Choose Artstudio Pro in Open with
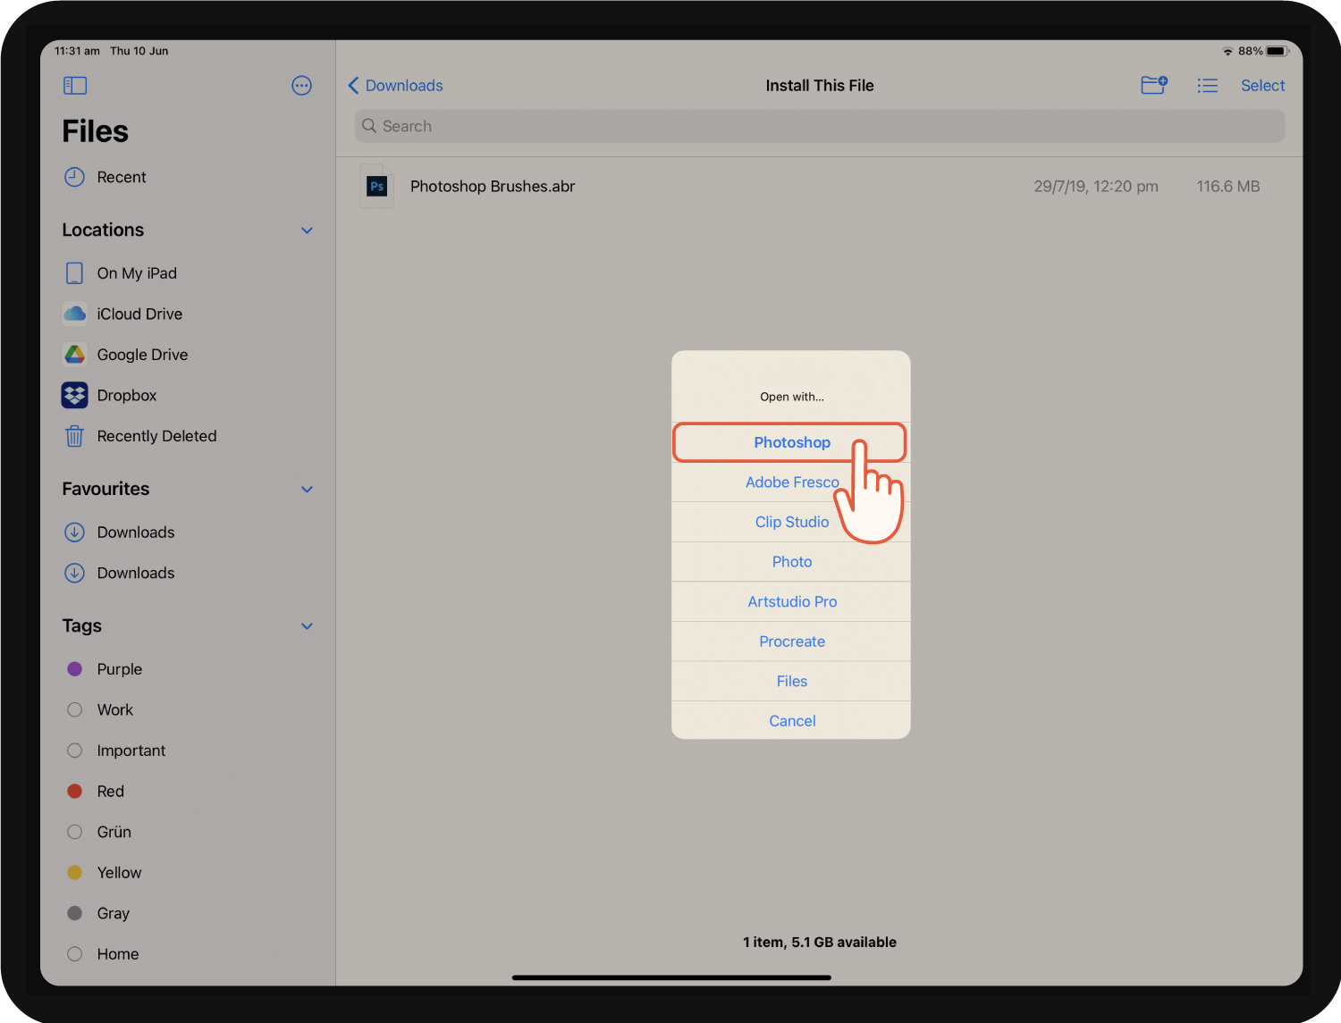 tap(791, 602)
